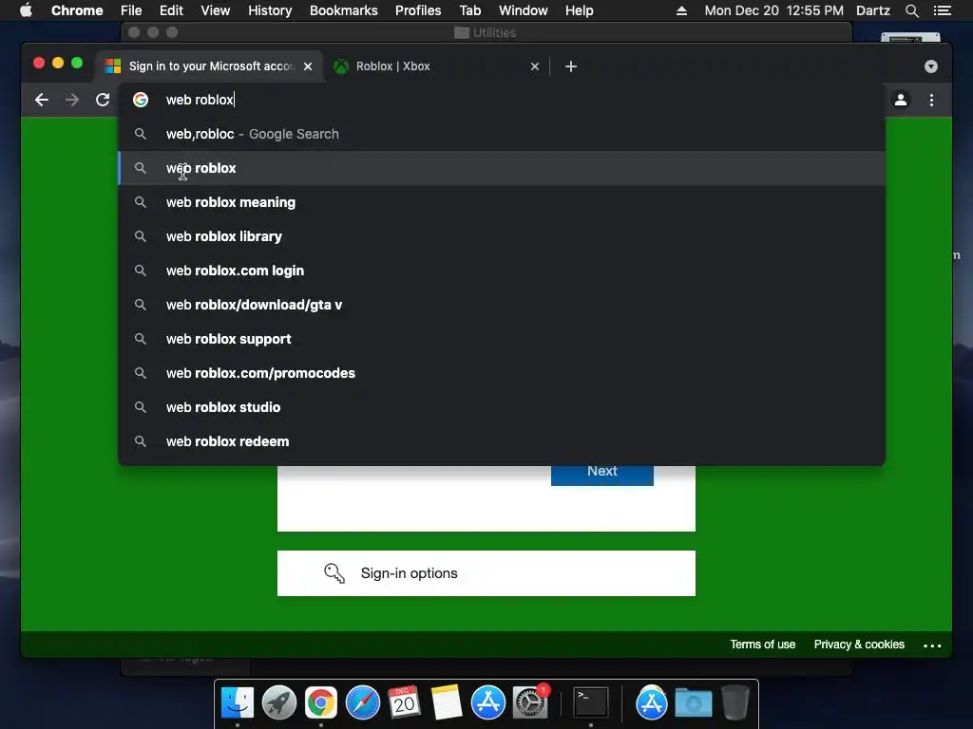This screenshot has width=973, height=729.
Task: Open the Profiles menu
Action: point(418,10)
